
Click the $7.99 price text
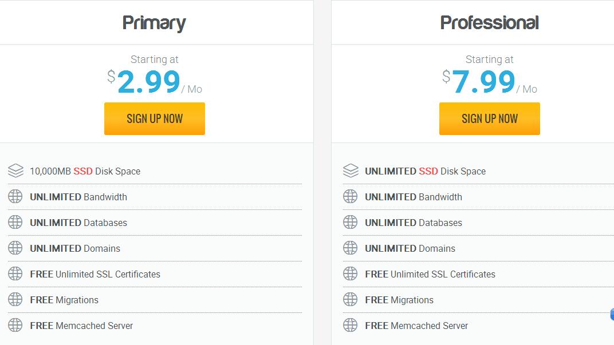pyautogui.click(x=483, y=82)
